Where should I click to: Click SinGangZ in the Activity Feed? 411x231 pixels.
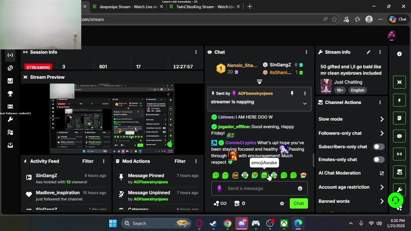46,175
